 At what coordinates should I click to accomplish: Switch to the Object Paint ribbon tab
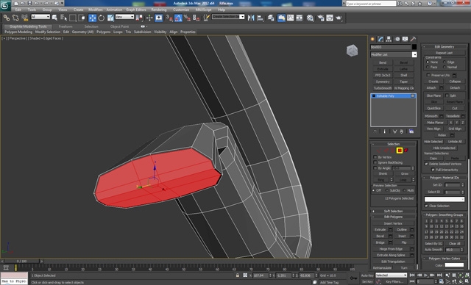119,26
